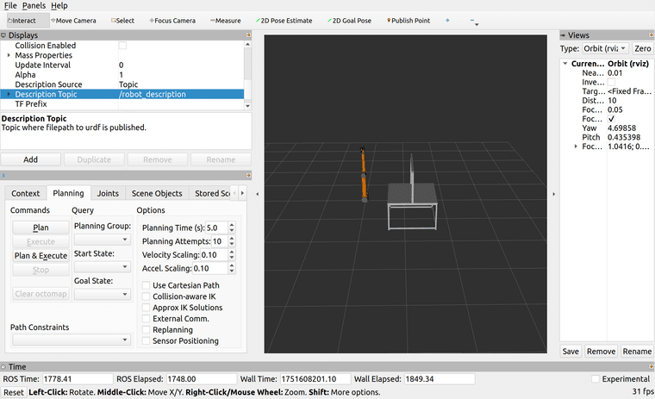The image size is (655, 399).
Task: Open the Path Constraints dropdown
Action: pyautogui.click(x=72, y=340)
